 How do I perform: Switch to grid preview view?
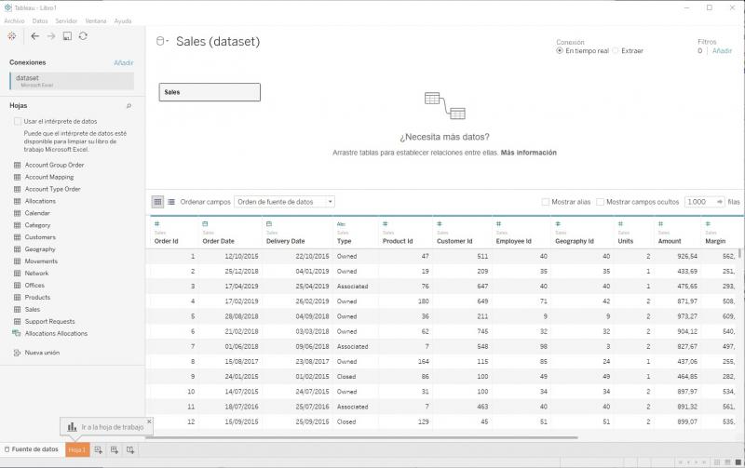pyautogui.click(x=157, y=202)
